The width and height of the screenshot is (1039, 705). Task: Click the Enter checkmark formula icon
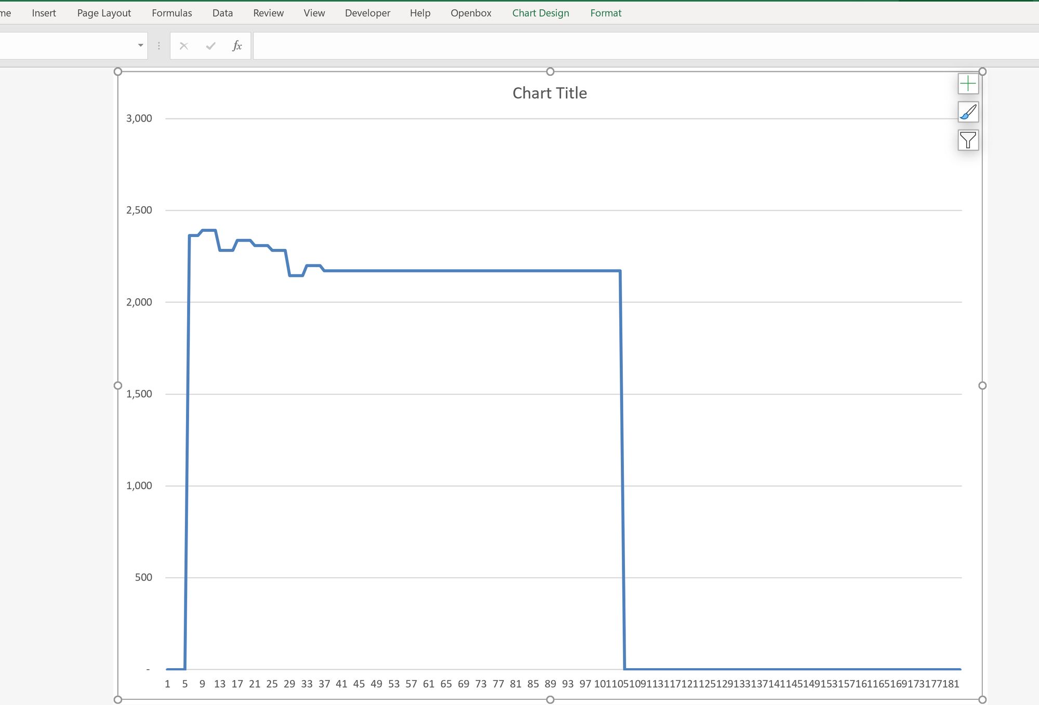coord(210,46)
